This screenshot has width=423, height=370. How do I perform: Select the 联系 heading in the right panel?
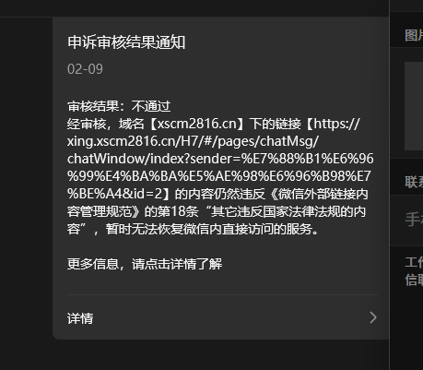click(x=414, y=182)
